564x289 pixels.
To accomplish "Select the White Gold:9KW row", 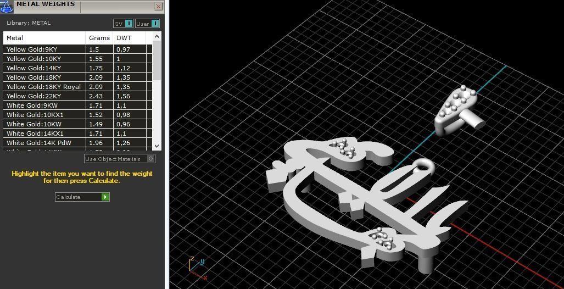I will click(77, 105).
